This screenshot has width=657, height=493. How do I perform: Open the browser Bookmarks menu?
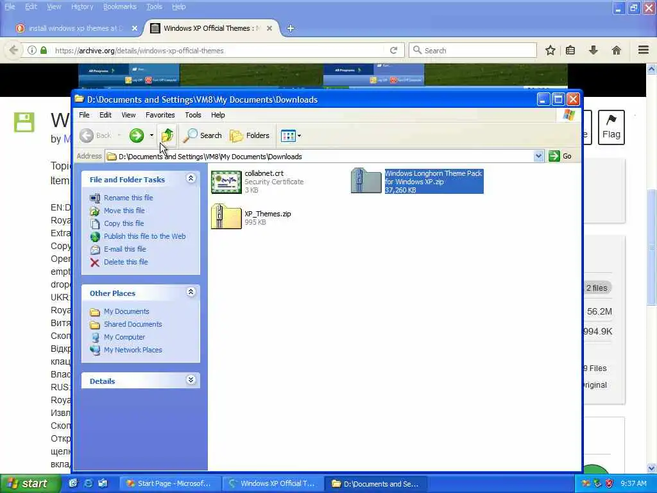[119, 6]
